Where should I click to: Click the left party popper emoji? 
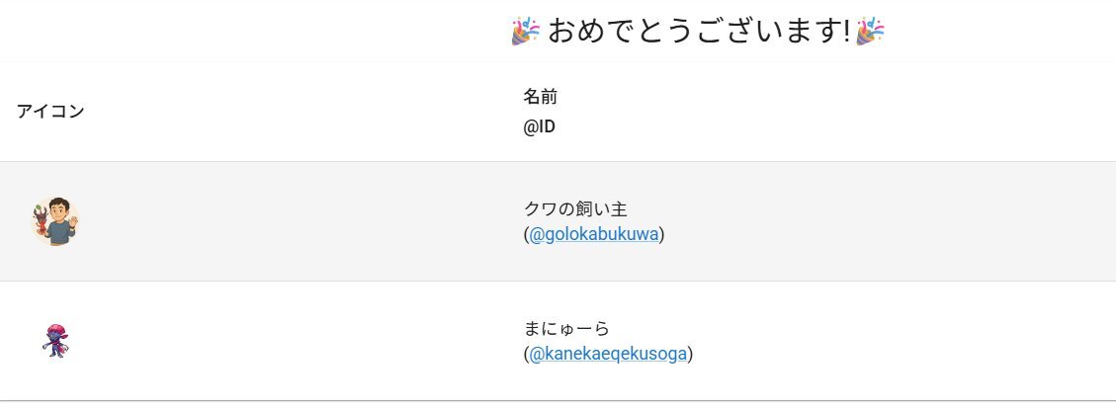(x=525, y=32)
